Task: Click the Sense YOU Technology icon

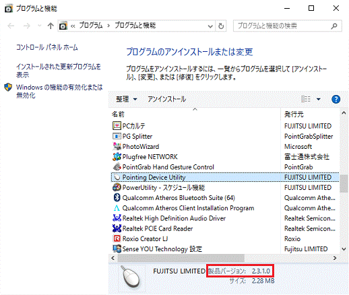Action: coord(117,249)
